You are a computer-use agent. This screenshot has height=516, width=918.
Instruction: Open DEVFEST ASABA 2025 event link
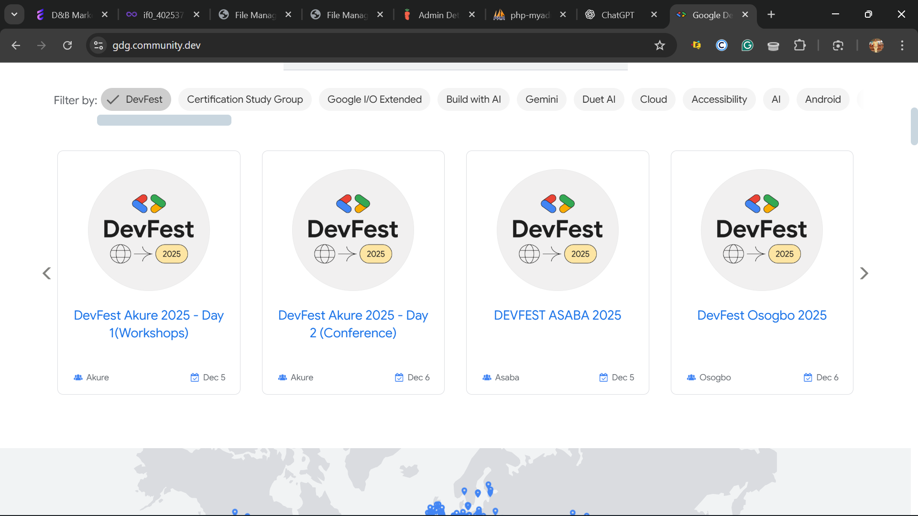557,315
